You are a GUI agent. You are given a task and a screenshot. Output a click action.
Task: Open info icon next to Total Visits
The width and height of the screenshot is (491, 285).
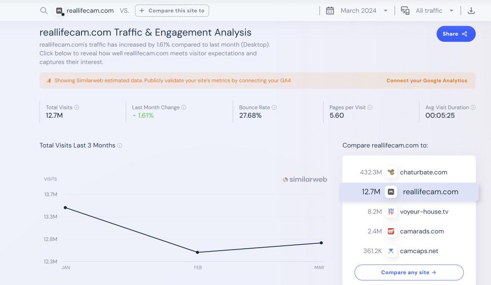tap(77, 107)
